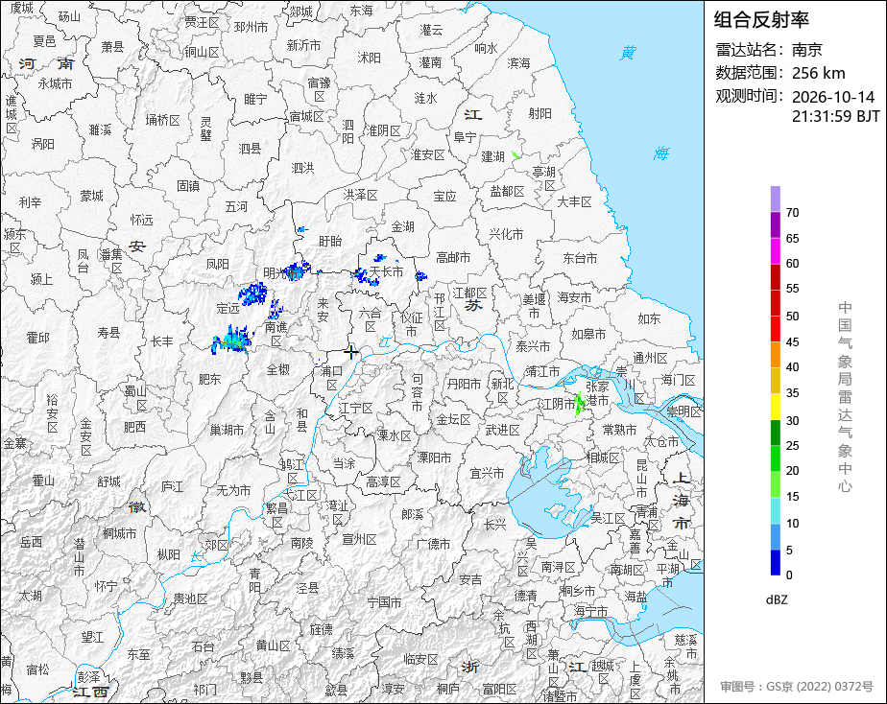887x704 pixels.
Task: Click the black cross radar station marker
Action: click(x=350, y=352)
